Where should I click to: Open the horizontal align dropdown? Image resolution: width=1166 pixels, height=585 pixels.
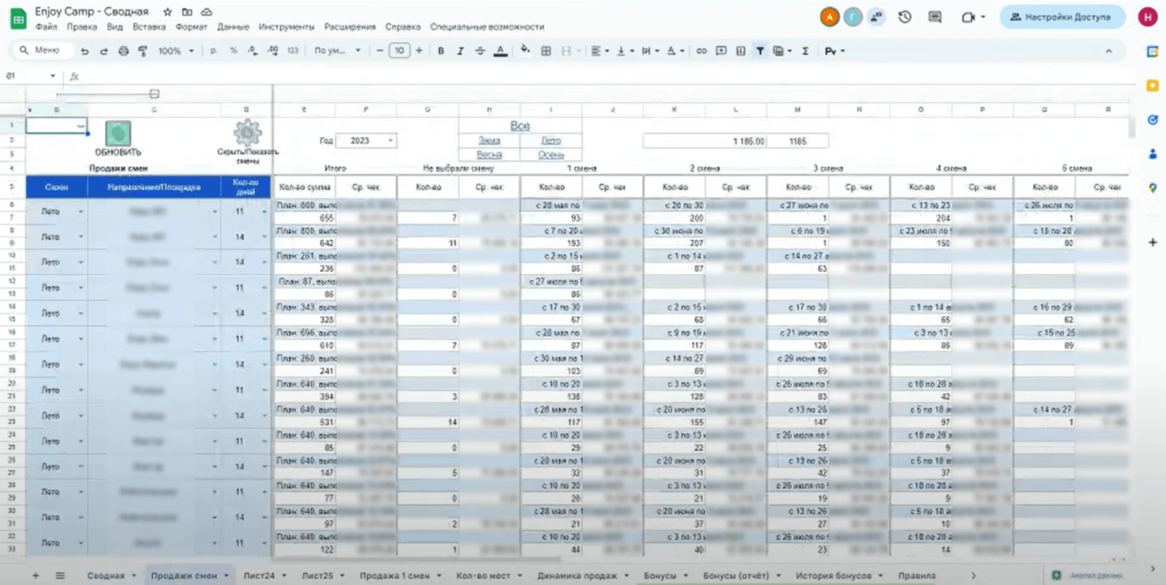(x=600, y=51)
